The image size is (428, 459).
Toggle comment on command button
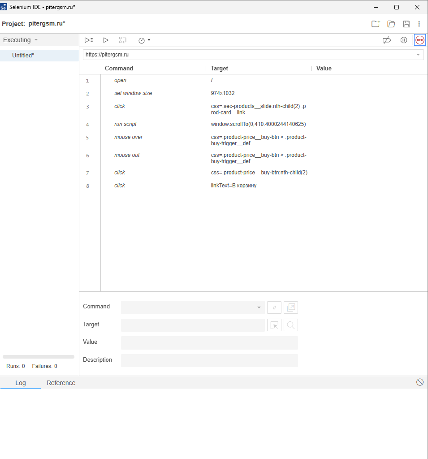pyautogui.click(x=274, y=307)
